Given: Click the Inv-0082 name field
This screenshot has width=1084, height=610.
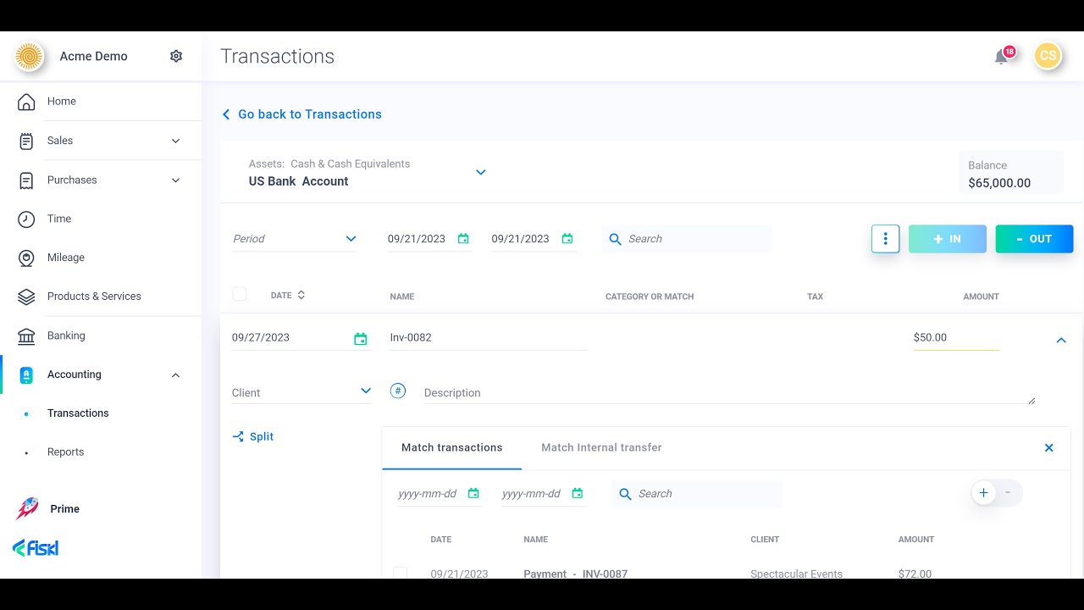Looking at the screenshot, I should point(488,337).
